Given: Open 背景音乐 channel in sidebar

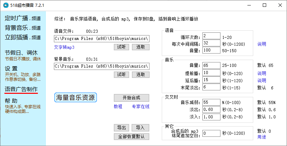Looking at the screenshot, I should [x=23, y=28].
